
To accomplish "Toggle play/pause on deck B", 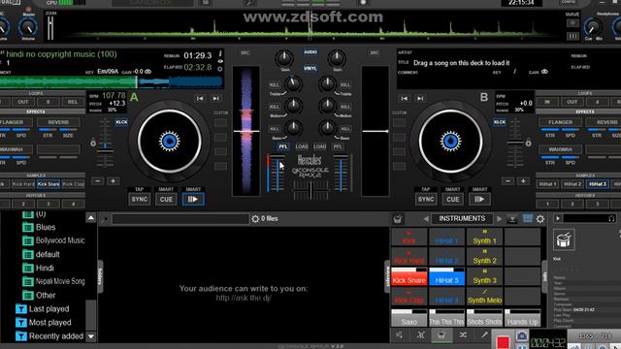I will point(479,199).
